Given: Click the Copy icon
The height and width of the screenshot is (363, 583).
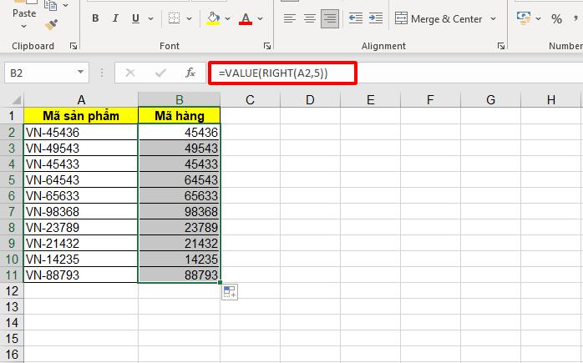Looking at the screenshot, I should (51, 5).
